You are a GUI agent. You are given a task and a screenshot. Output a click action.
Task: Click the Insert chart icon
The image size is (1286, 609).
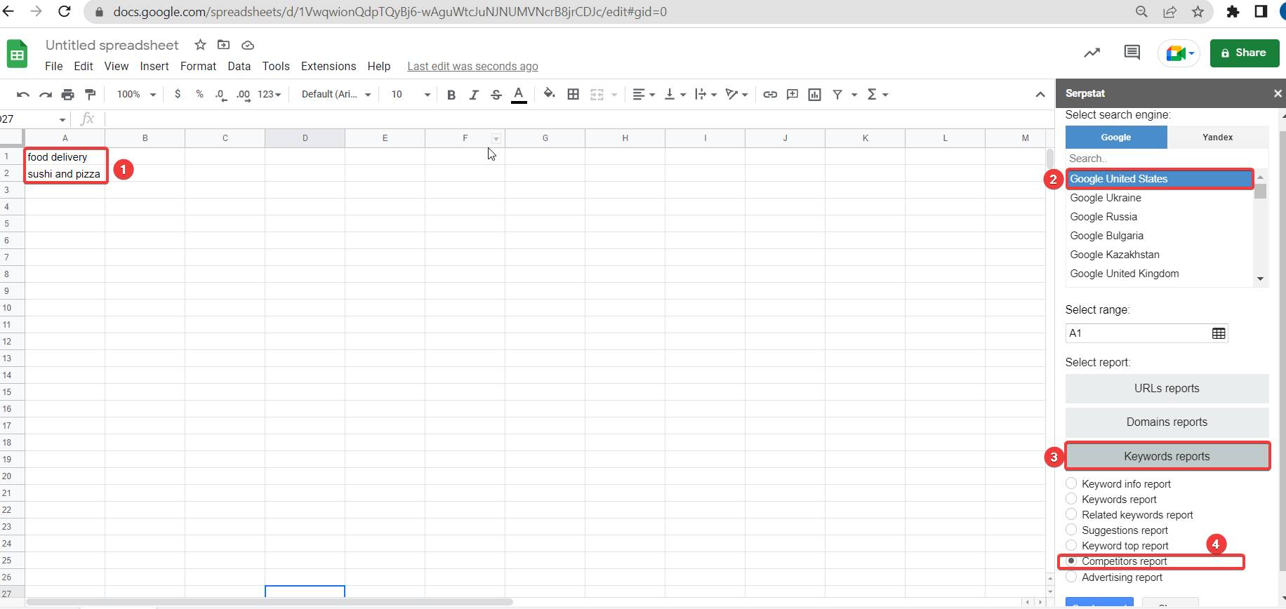815,94
